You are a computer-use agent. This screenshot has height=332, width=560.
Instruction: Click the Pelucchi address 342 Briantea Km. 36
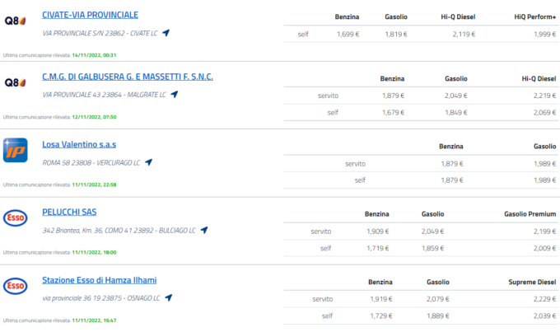119,231
